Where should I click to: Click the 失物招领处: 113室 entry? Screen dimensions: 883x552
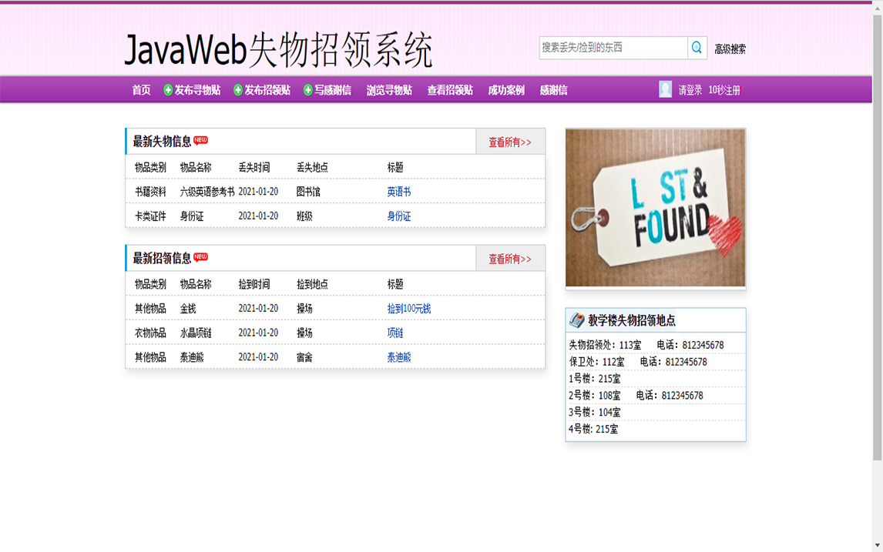pos(605,345)
